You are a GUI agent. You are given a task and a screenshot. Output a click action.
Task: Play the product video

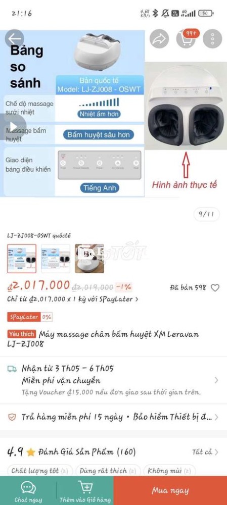(x=13, y=126)
